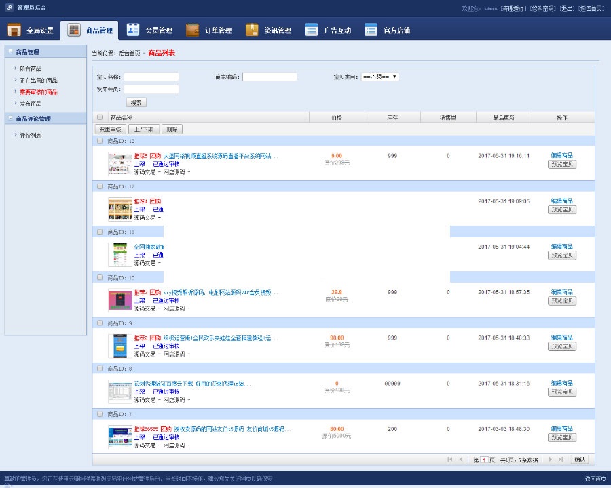Open 需要审核的商品 in the sidebar
Screen dimensions: 611x488
(39, 92)
